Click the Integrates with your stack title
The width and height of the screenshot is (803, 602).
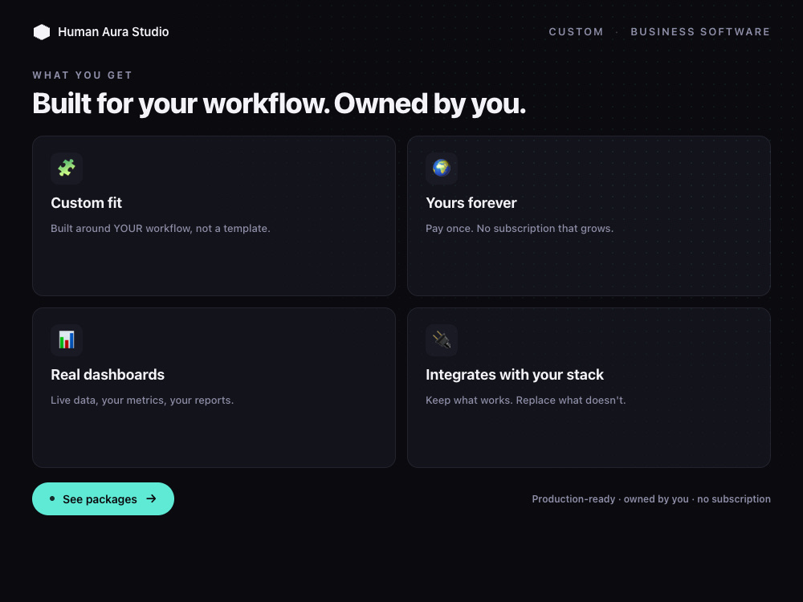coord(515,375)
